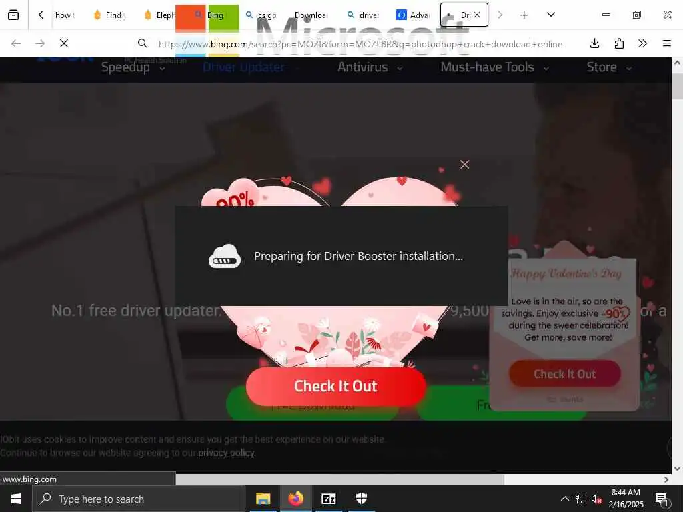Expand the Store menu
Viewport: 683px width, 512px height.
pos(608,67)
